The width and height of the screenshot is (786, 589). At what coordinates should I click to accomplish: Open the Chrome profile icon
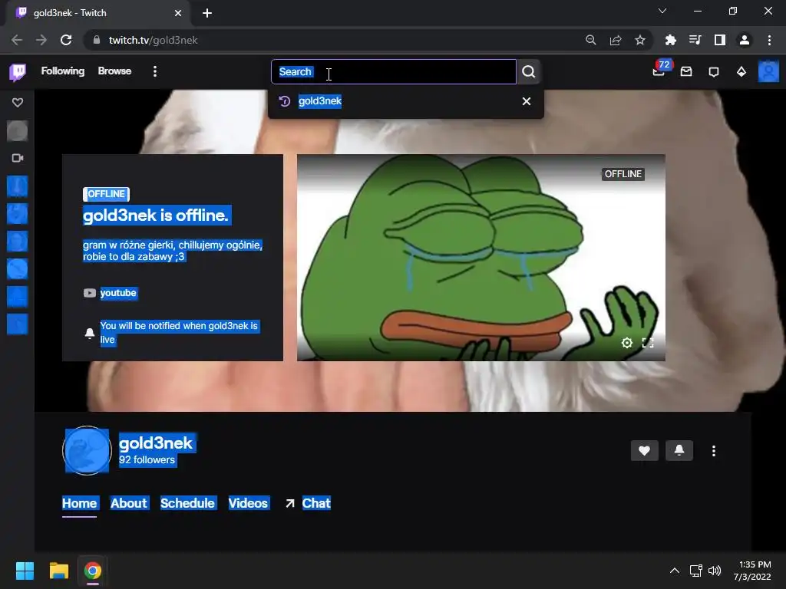pos(745,40)
